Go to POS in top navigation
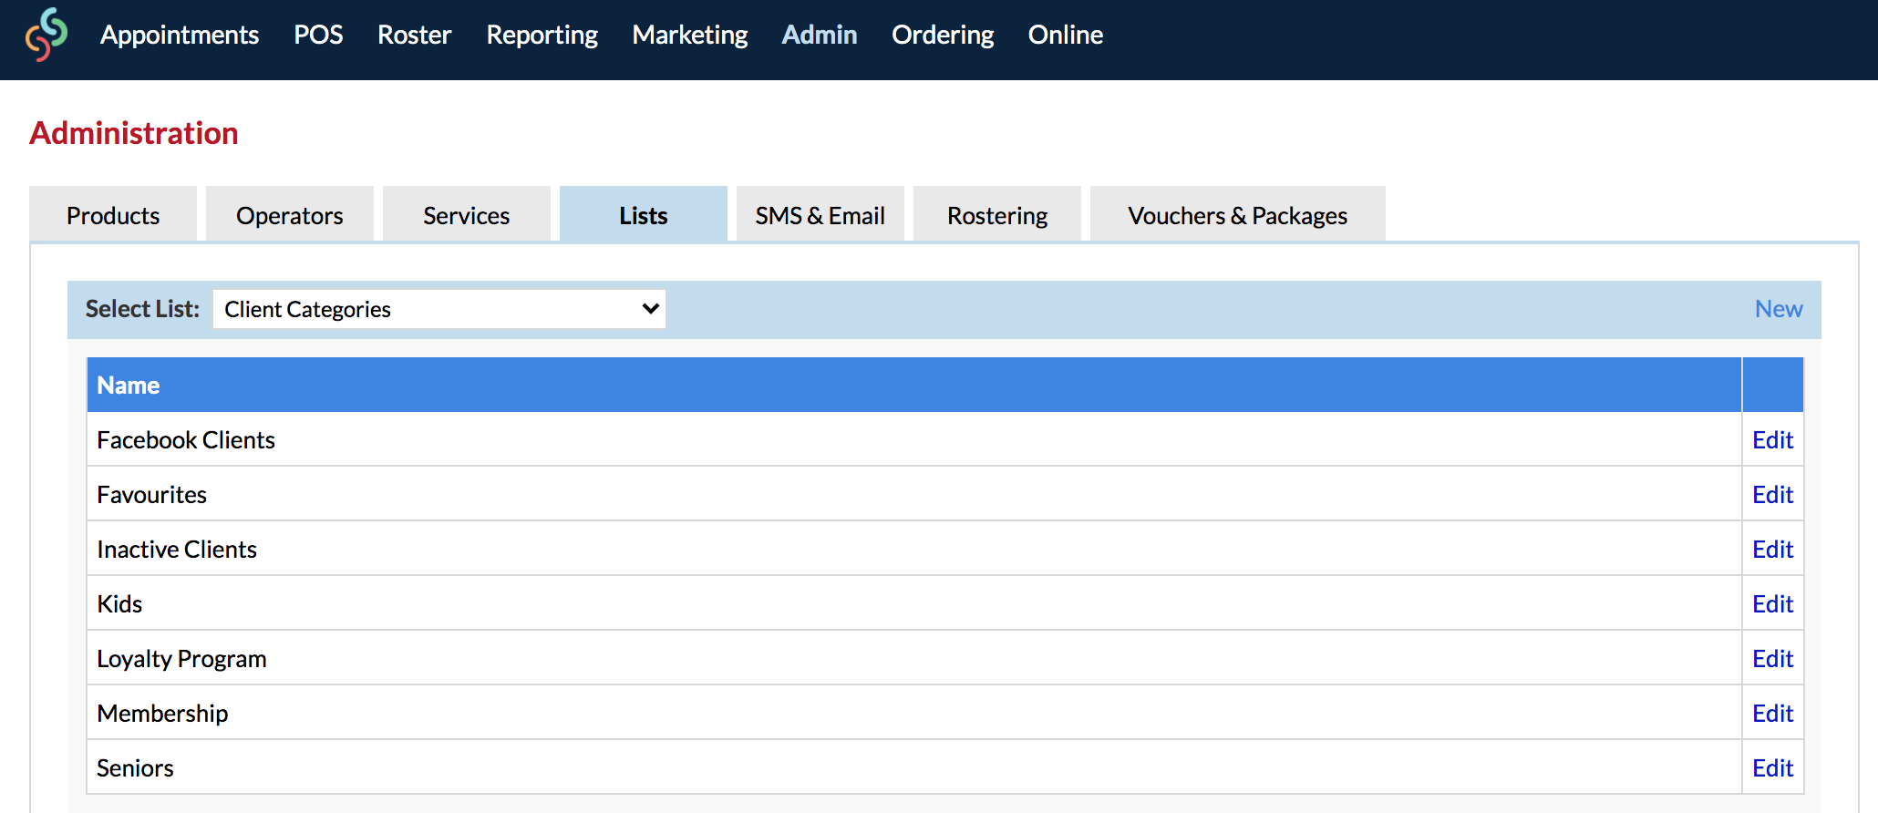The image size is (1878, 813). (x=318, y=35)
